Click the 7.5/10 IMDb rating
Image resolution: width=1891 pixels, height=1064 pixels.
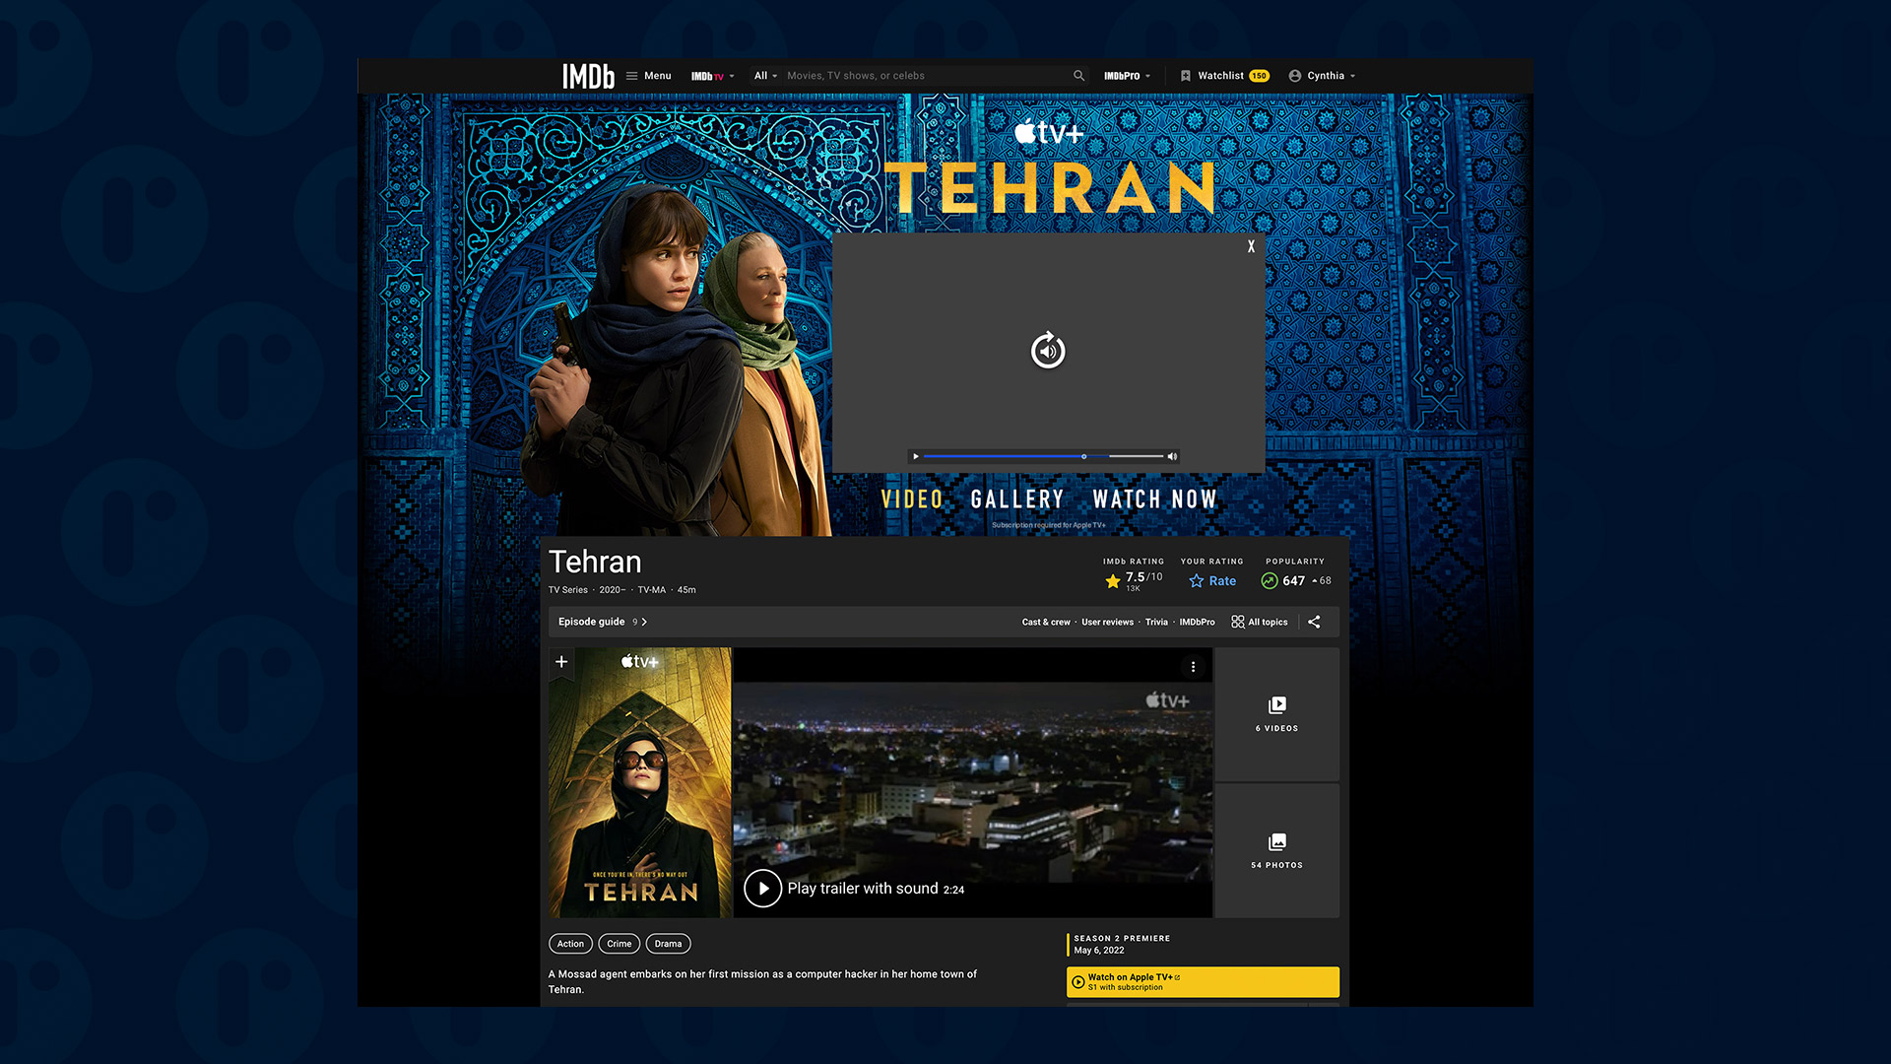(x=1143, y=577)
